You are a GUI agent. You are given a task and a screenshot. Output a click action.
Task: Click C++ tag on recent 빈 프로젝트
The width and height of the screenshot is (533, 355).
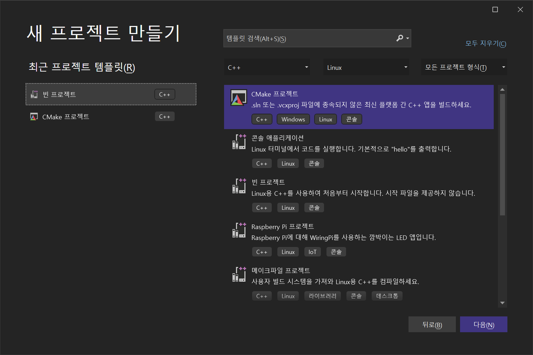[x=164, y=94]
